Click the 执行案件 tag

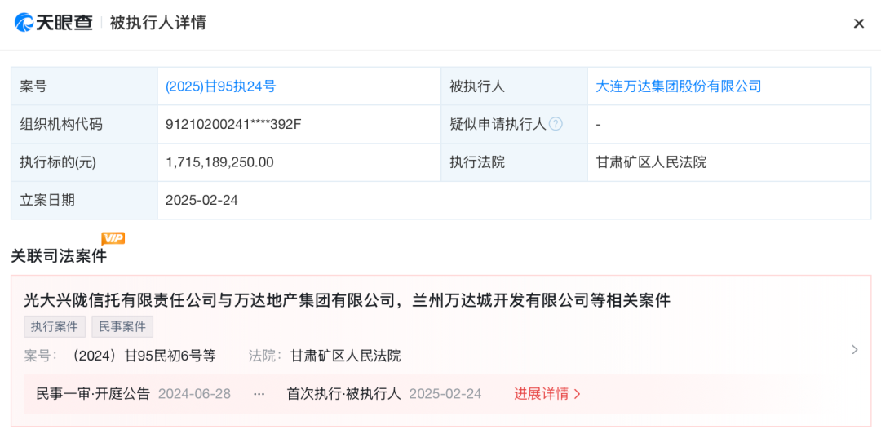tap(55, 326)
